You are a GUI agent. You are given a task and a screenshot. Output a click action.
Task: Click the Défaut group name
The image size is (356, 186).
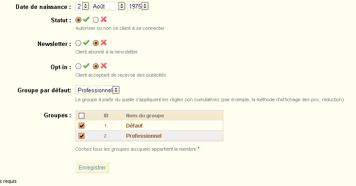134,126
